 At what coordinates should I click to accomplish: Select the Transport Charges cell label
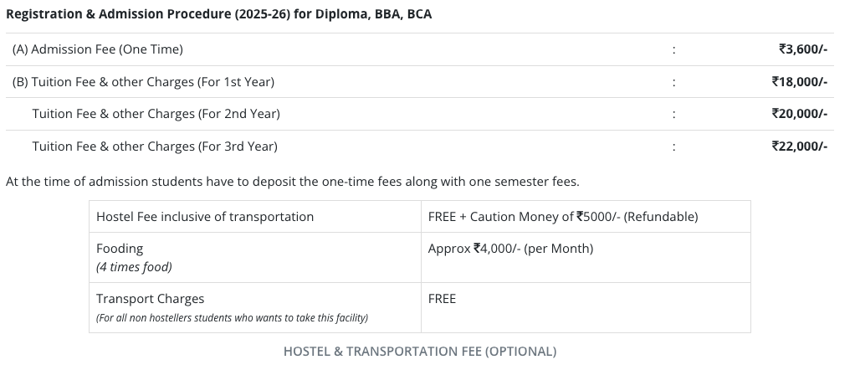[150, 299]
